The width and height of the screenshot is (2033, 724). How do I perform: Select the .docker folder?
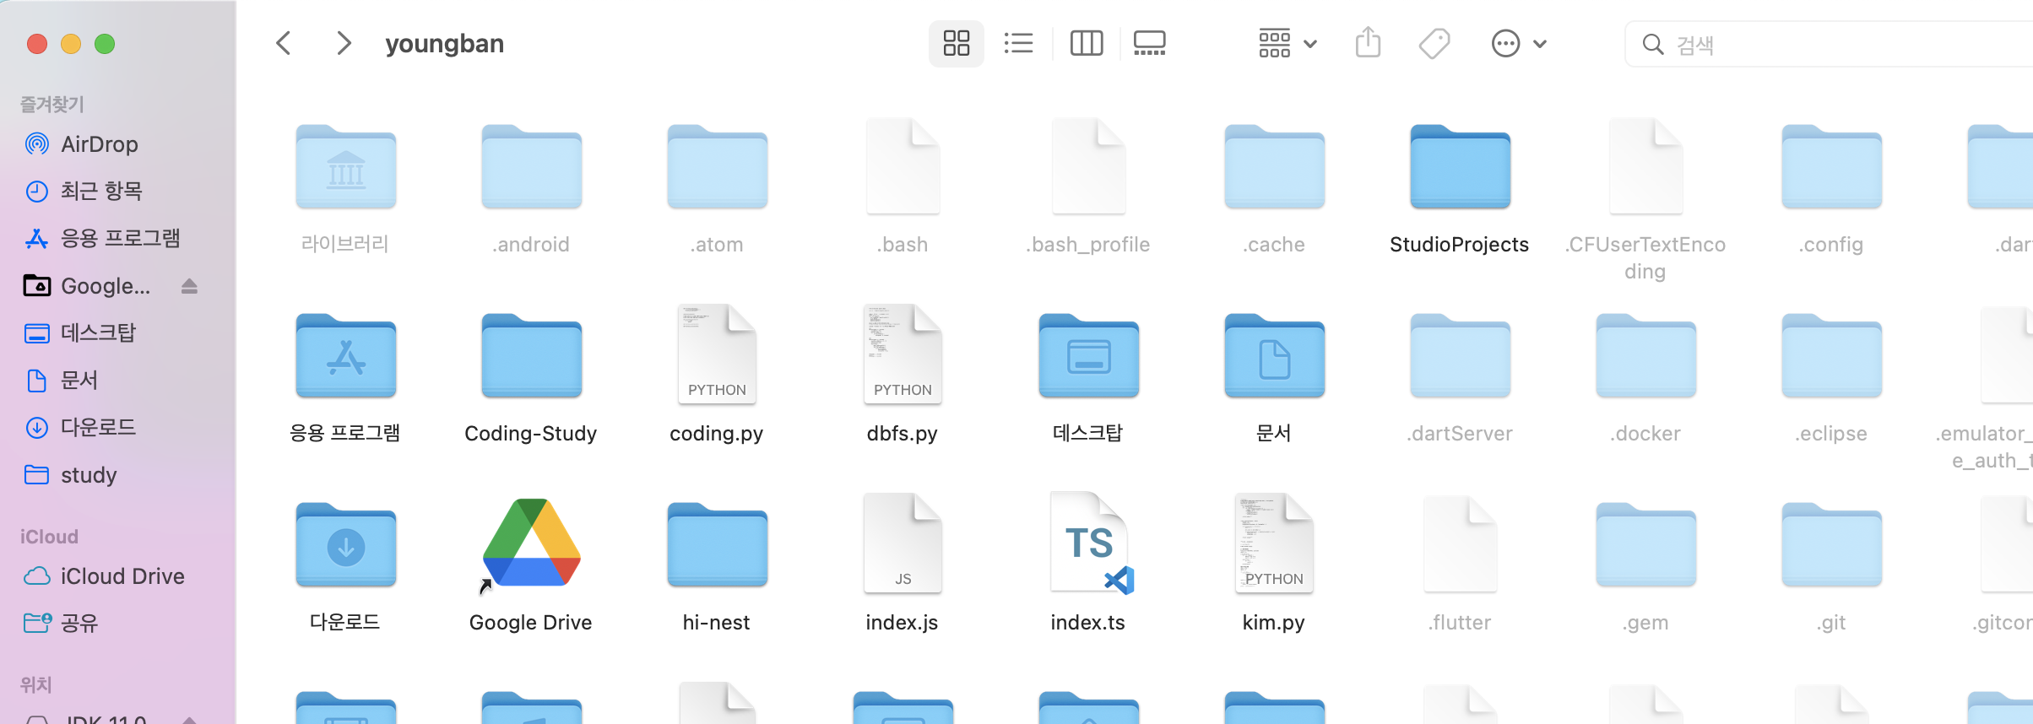1646,356
